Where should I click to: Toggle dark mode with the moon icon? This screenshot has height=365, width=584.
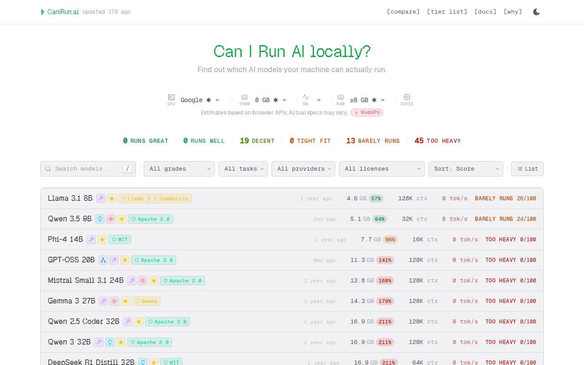tap(537, 12)
